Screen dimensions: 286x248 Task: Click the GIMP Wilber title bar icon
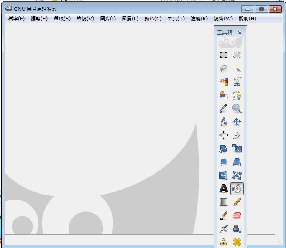tap(9, 9)
